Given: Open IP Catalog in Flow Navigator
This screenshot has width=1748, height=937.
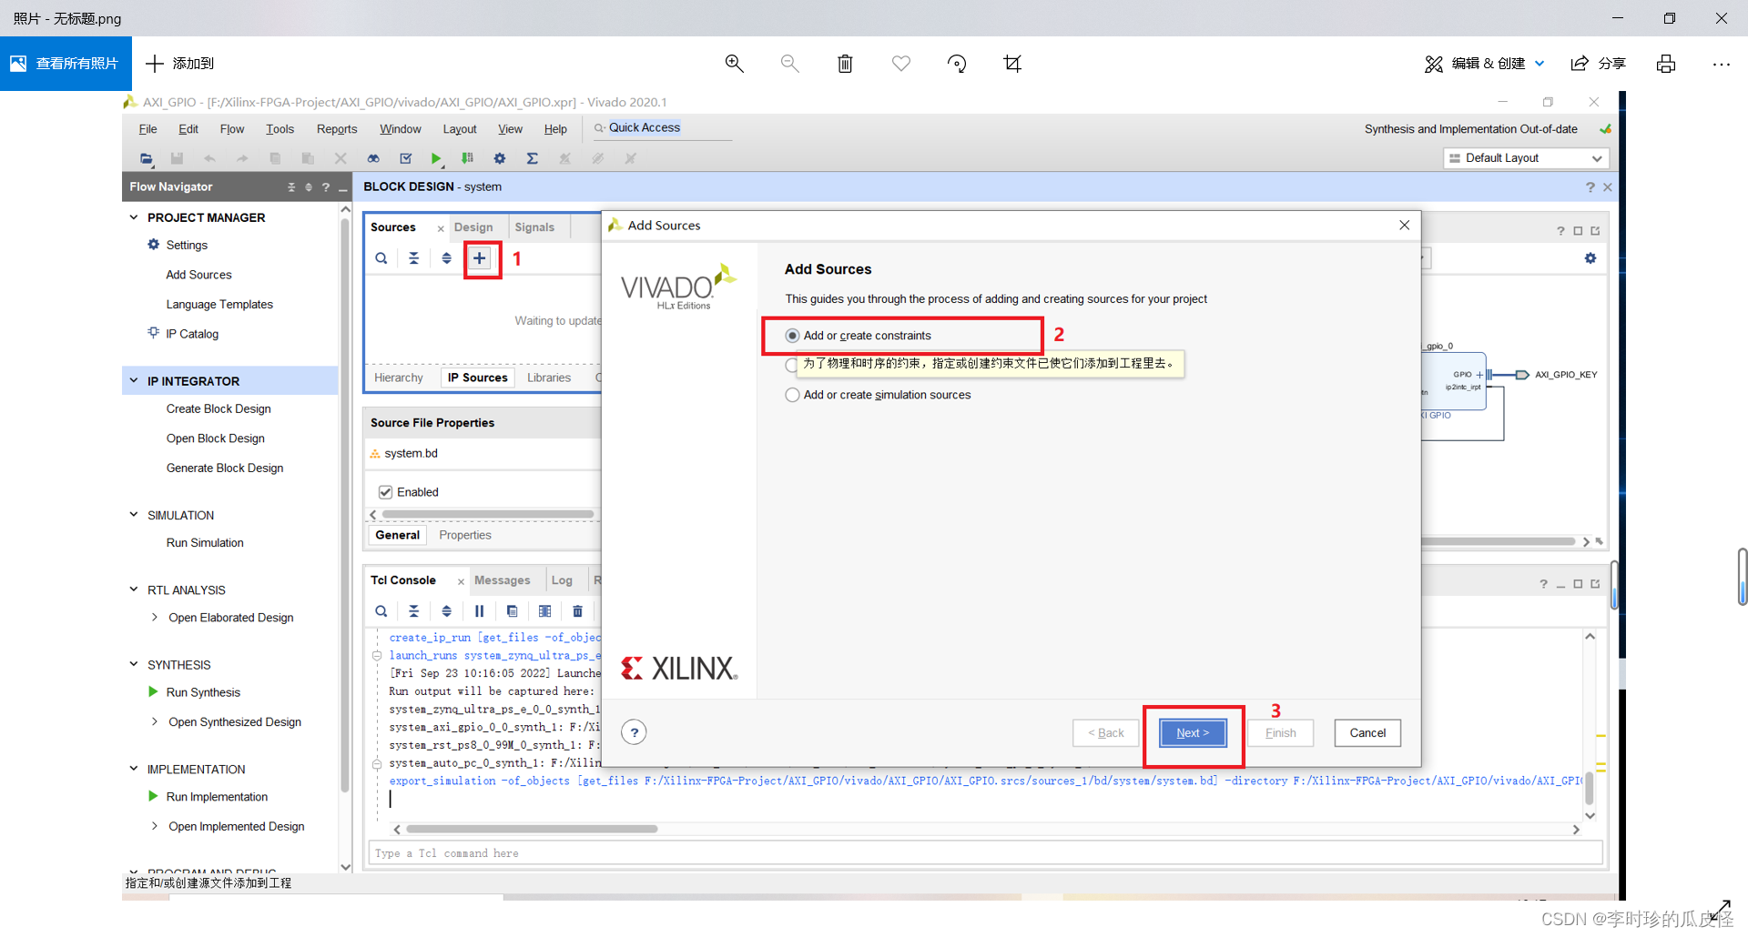Looking at the screenshot, I should pyautogui.click(x=192, y=334).
